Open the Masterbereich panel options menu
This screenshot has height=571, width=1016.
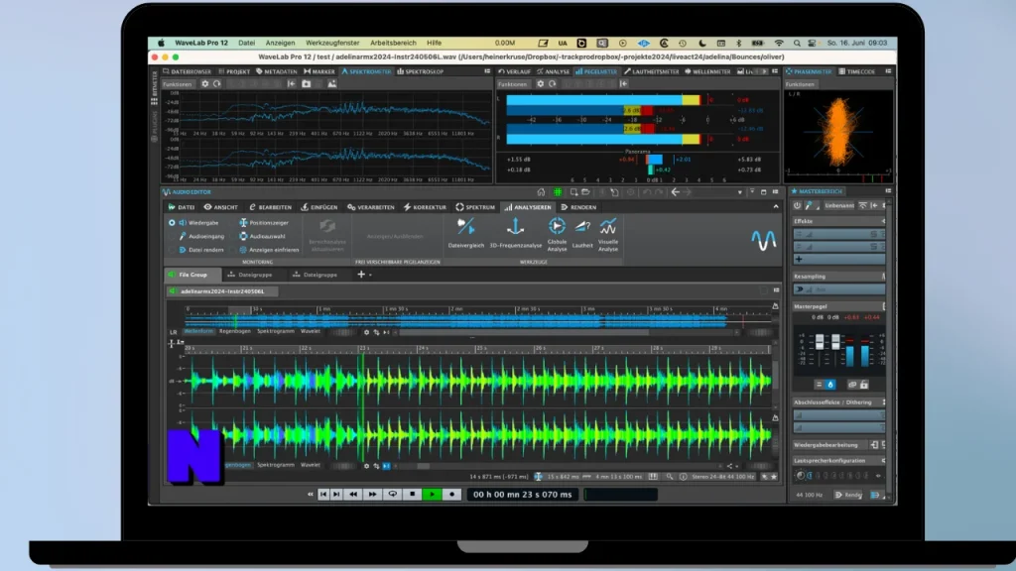tap(888, 191)
